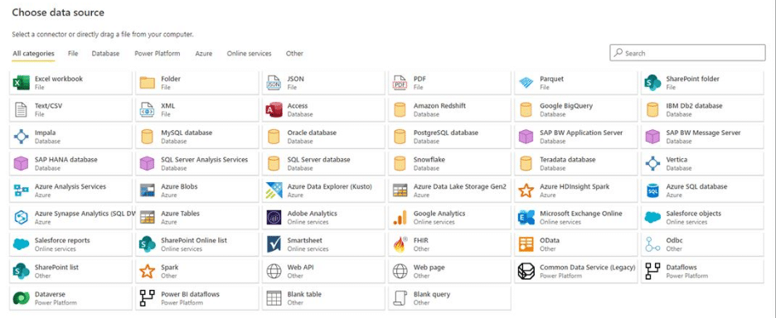Choose the Snowflake connector

(449, 164)
